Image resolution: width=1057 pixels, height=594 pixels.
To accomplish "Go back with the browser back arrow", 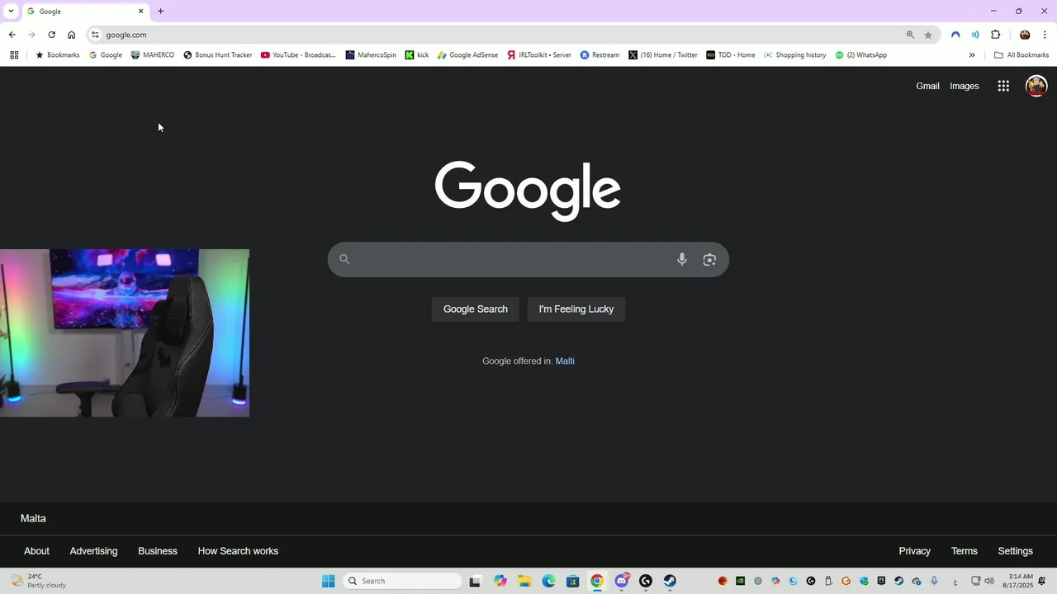I will click(12, 35).
